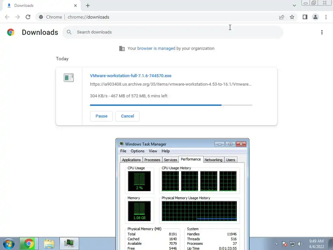Click the Task Manager taskbar icon
This screenshot has height=250, width=333.
69,243
